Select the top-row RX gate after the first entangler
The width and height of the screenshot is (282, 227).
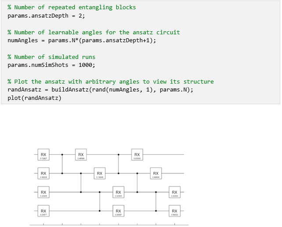click(81, 155)
